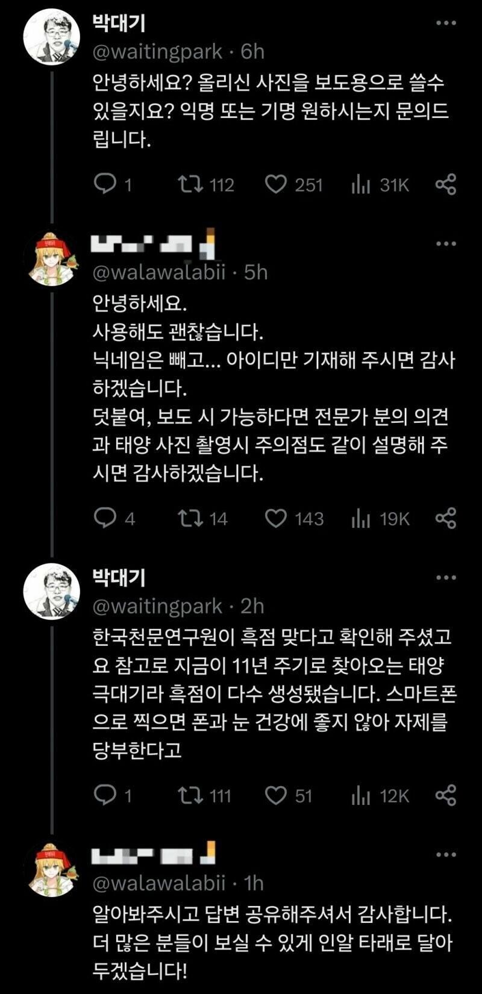This screenshot has width=482, height=994.
Task: Open the more options menu on 박대기's first tweet
Action: (x=446, y=23)
